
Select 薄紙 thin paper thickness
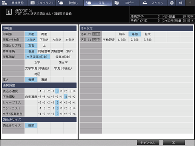(44, 80)
